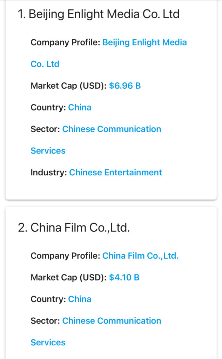Click the $4.10 B market cap link
Image resolution: width=222 pixels, height=359 pixels.
[124, 278]
